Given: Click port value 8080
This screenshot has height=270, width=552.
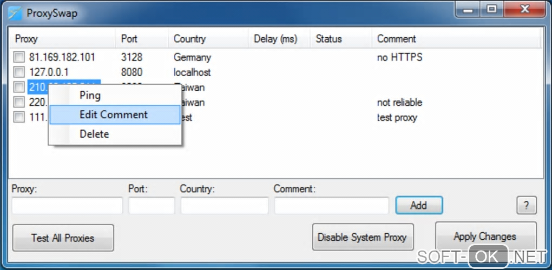Looking at the screenshot, I should tap(132, 72).
